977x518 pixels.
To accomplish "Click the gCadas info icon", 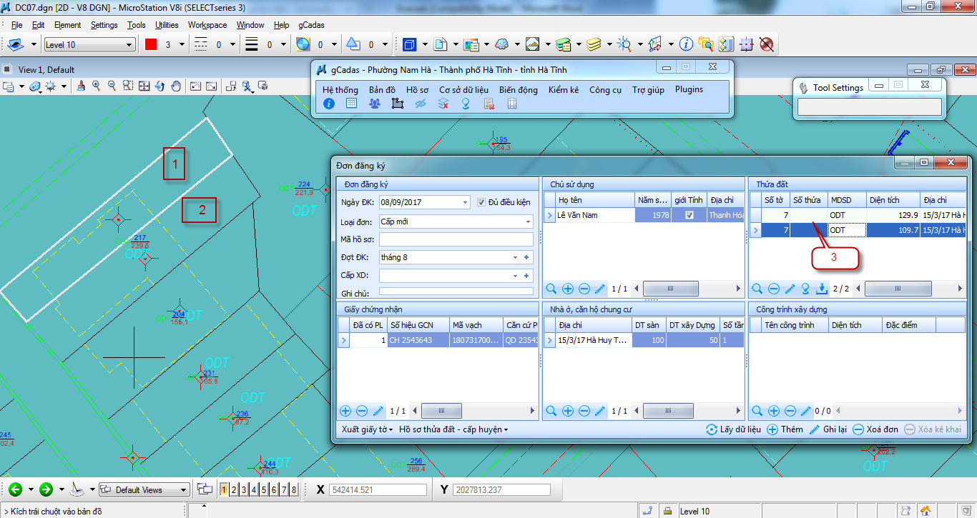I will (329, 104).
